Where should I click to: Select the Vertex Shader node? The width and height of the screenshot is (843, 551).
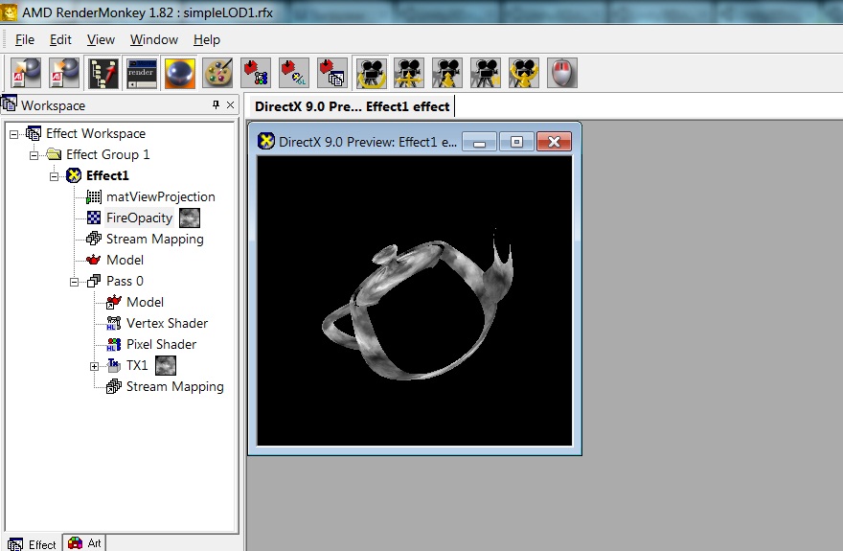[x=168, y=323]
